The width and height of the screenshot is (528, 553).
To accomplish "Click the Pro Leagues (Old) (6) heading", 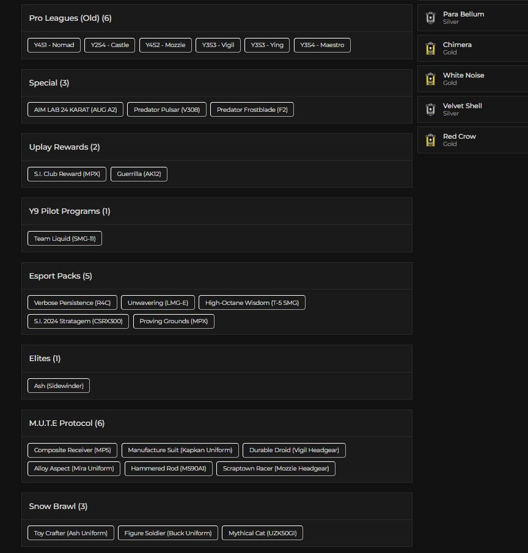I will click(70, 18).
